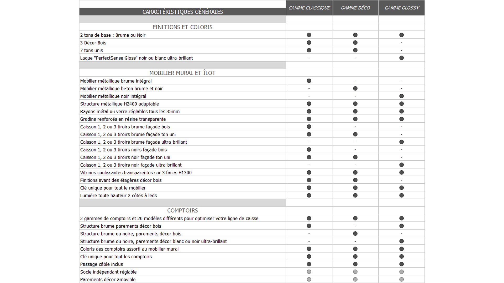Click Déco dot for 'Structure brume ou noire, décor bois'
The height and width of the screenshot is (283, 504).
click(x=355, y=233)
